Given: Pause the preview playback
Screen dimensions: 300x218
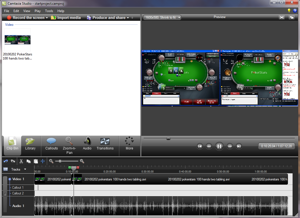Looking at the screenshot, I should click(x=219, y=146).
